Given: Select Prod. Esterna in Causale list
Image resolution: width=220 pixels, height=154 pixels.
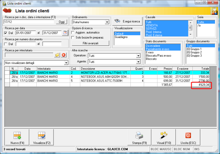Looking at the screenshot, I should (x=167, y=35).
